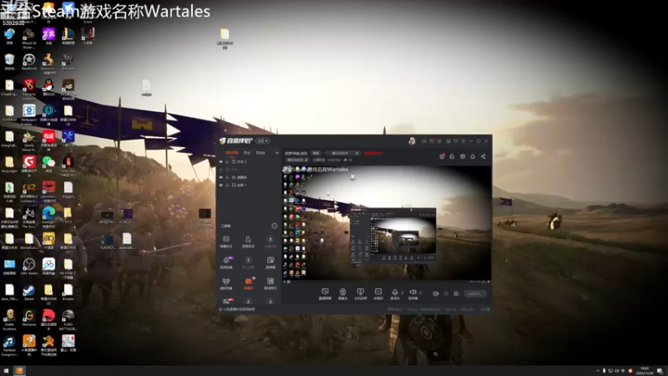Add camera source from bottom toolbar
Viewport: 668px width, 376px height.
coord(342,294)
